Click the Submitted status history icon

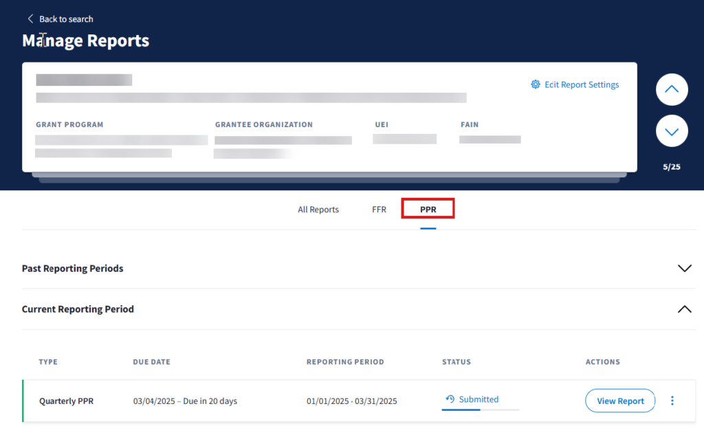(x=450, y=399)
